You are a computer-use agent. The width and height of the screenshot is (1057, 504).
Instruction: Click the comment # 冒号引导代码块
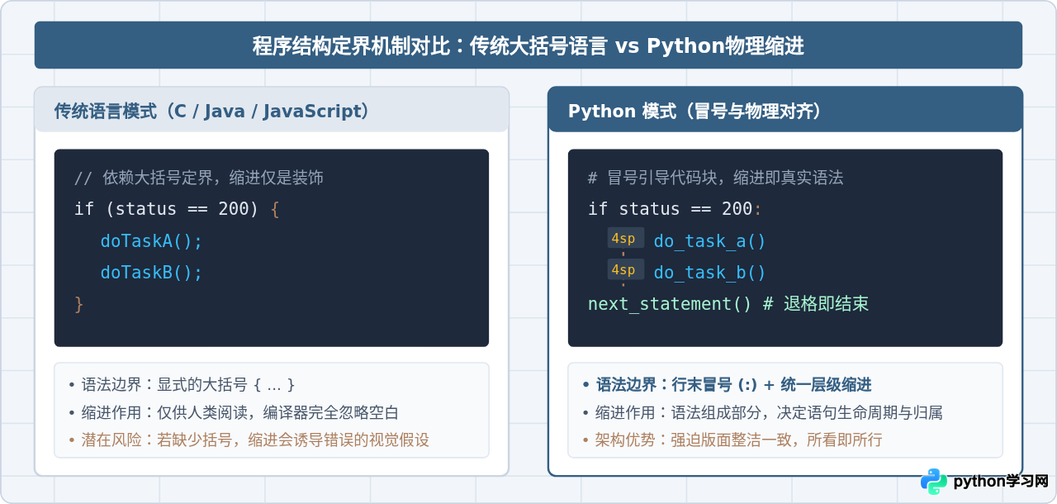pyautogui.click(x=715, y=178)
